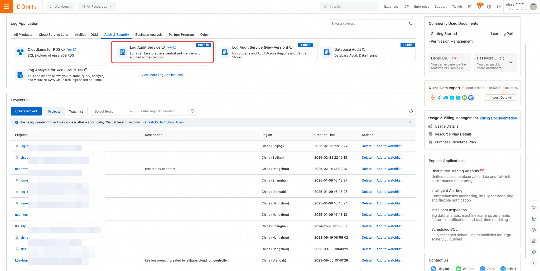Focus the Enter a keyword field
The width and height of the screenshot is (540, 271).
[x=368, y=24]
